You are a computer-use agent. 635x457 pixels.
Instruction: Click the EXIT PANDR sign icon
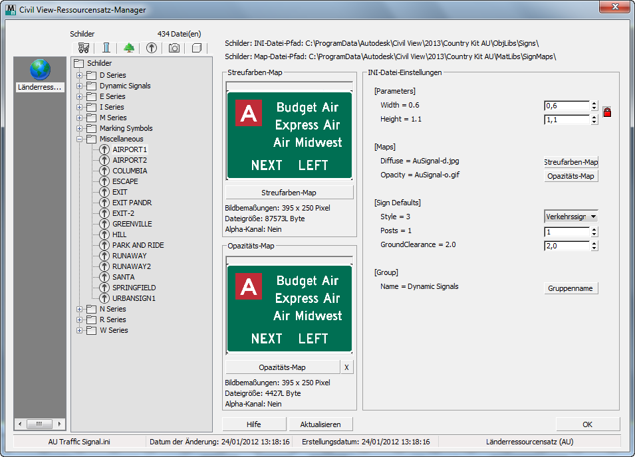click(104, 203)
